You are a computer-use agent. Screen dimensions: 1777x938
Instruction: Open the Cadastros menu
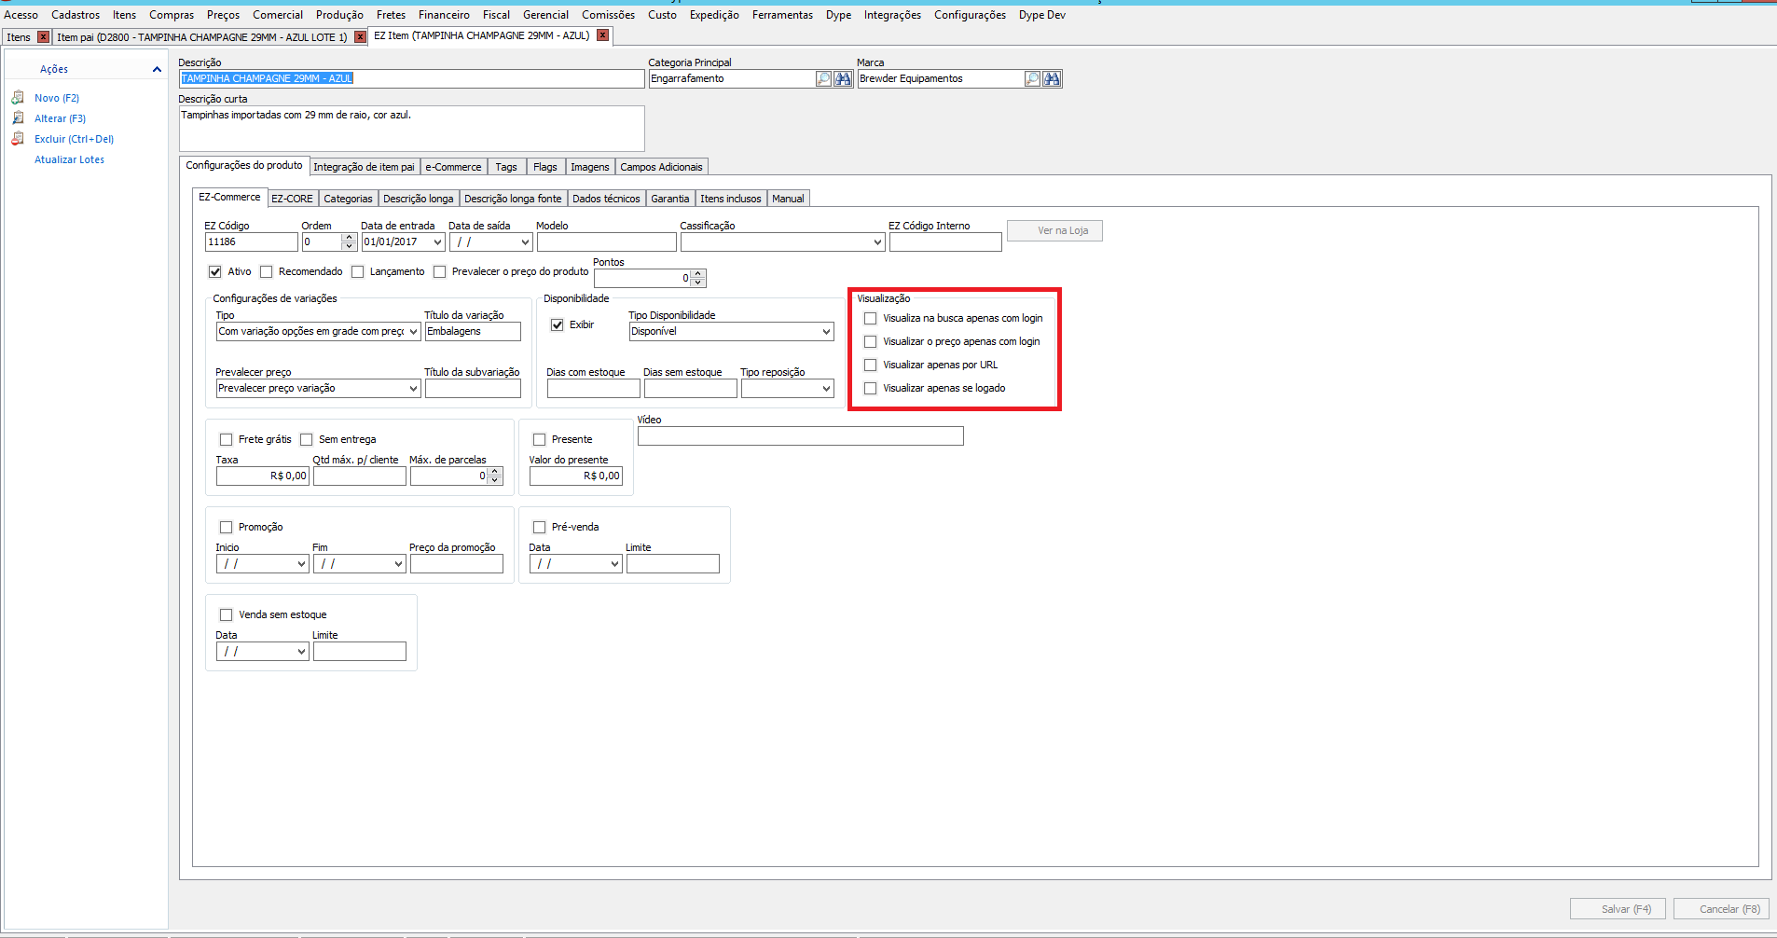(x=76, y=15)
